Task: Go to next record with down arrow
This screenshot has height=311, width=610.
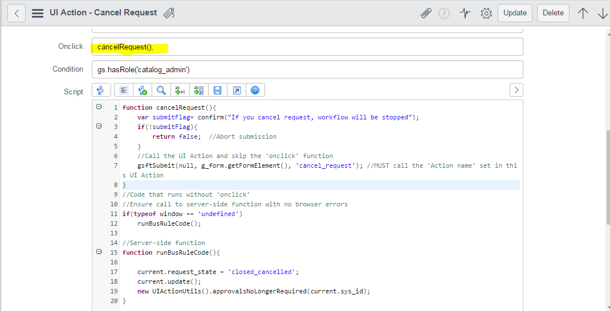Action: click(x=602, y=13)
